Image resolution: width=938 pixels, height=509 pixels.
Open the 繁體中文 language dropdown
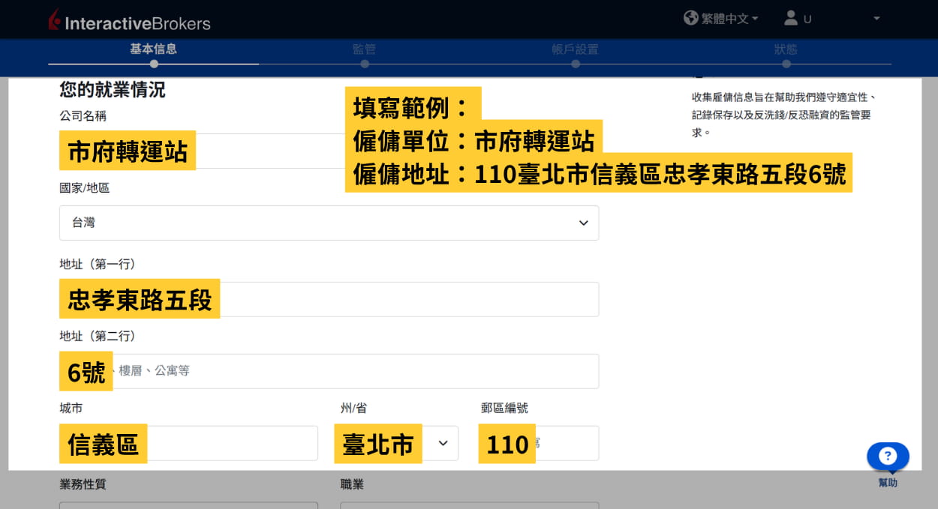pyautogui.click(x=729, y=19)
